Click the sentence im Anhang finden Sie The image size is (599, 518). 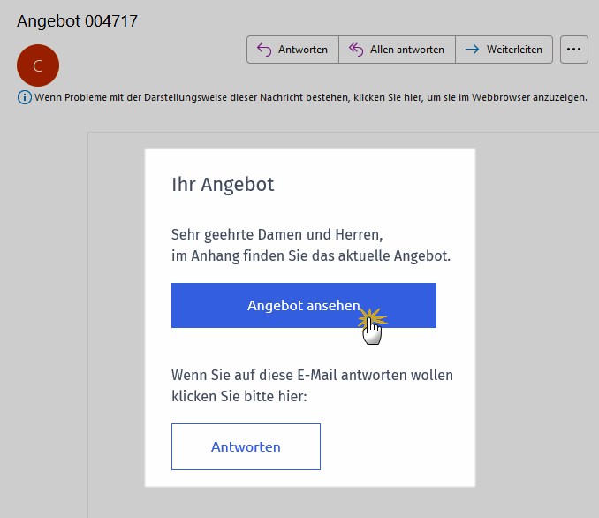(x=311, y=255)
